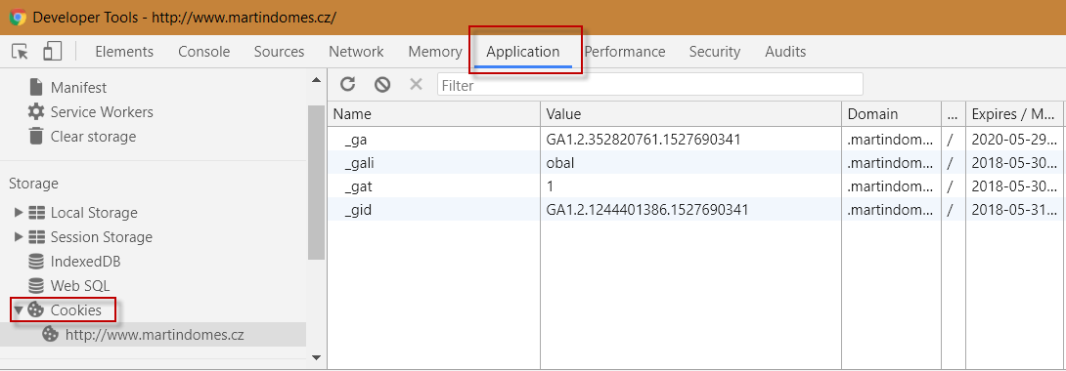Select the _gat cookie row
The width and height of the screenshot is (1066, 371).
pyautogui.click(x=694, y=185)
